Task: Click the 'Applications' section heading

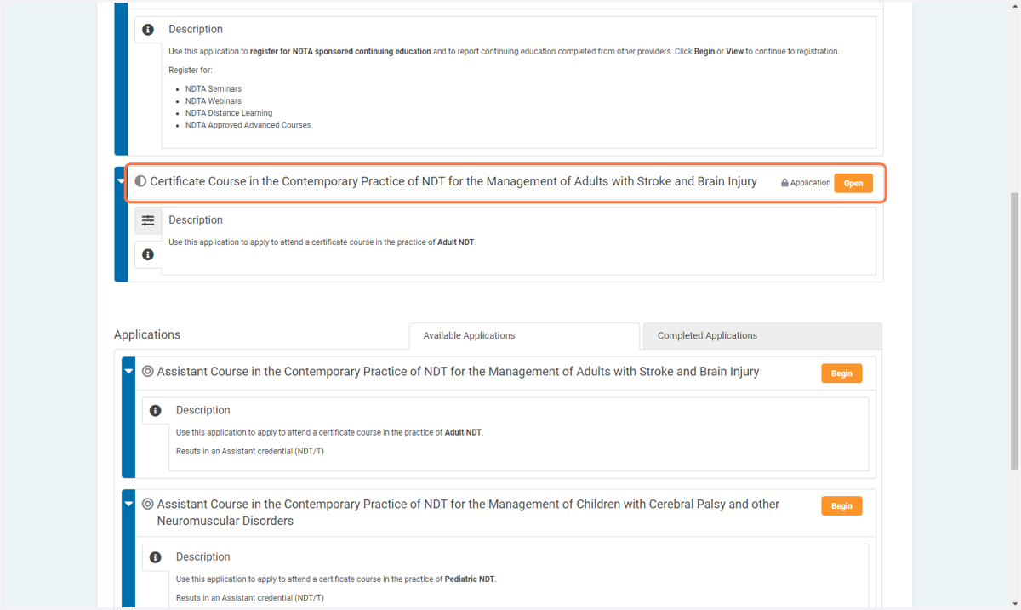Action: [x=147, y=335]
